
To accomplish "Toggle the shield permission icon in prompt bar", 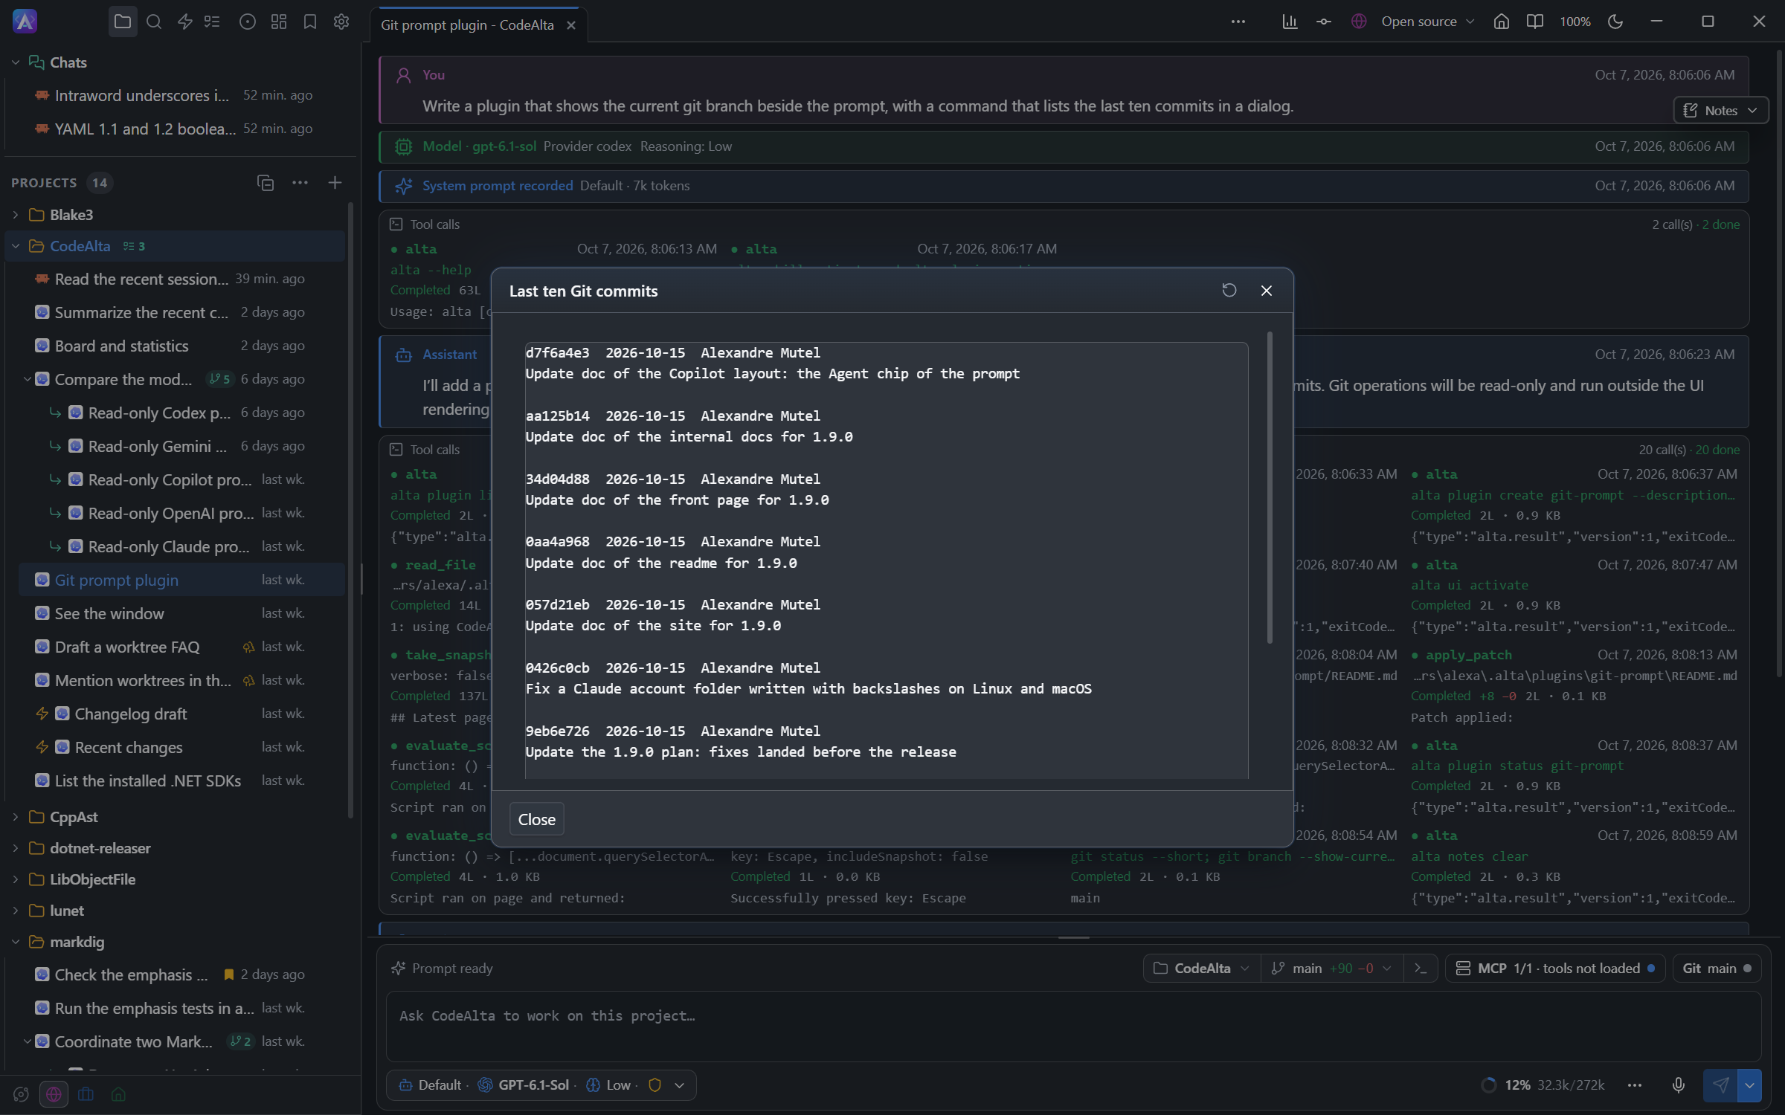I will tap(654, 1085).
